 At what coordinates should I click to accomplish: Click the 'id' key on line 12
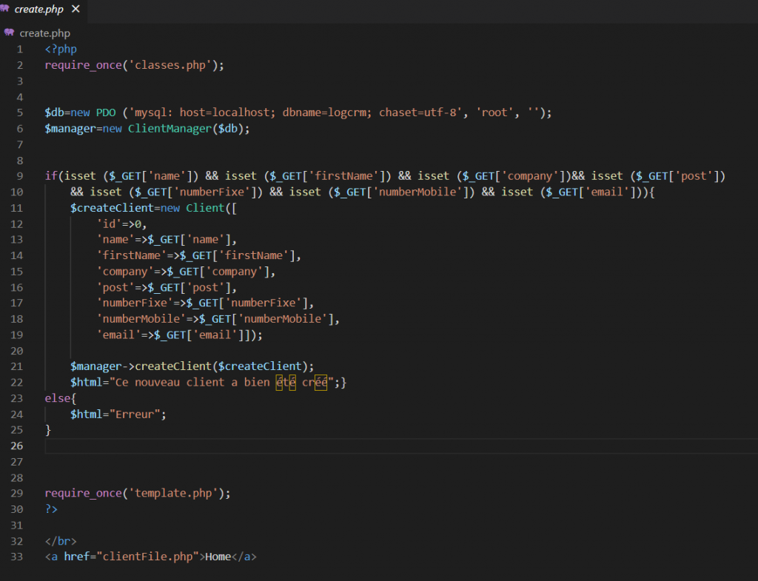[110, 224]
